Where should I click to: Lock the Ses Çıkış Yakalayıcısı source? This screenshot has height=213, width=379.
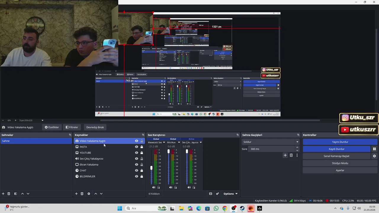point(142,159)
